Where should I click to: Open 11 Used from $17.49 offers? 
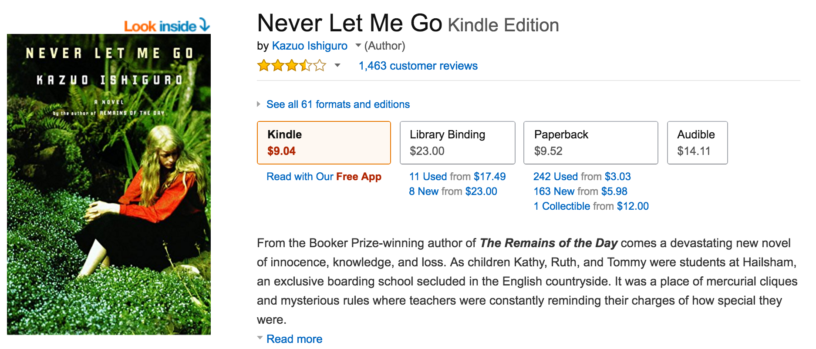point(457,177)
